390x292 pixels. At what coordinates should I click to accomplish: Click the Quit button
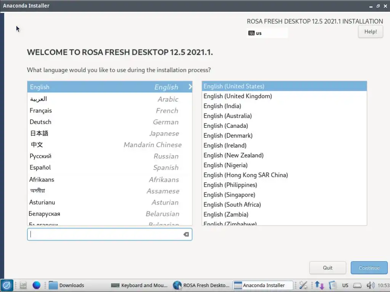328,268
